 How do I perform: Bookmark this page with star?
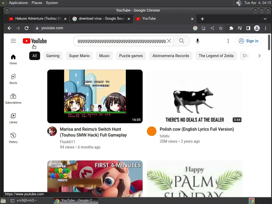[x=221, y=28]
